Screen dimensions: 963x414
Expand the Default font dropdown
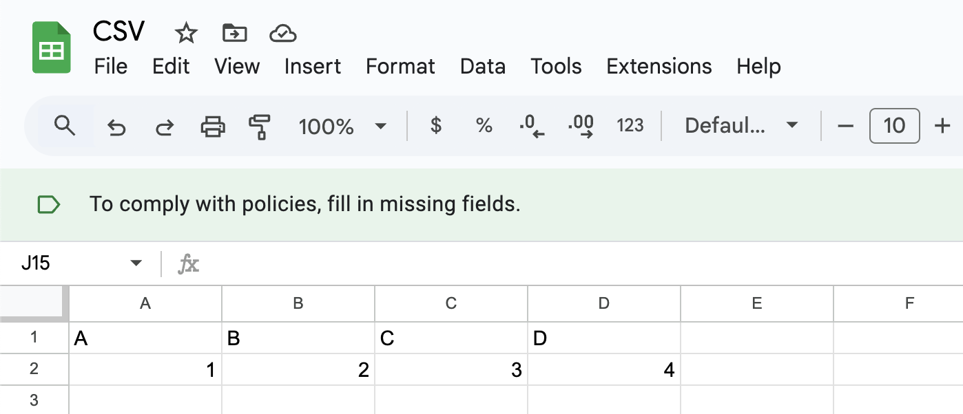[741, 126]
